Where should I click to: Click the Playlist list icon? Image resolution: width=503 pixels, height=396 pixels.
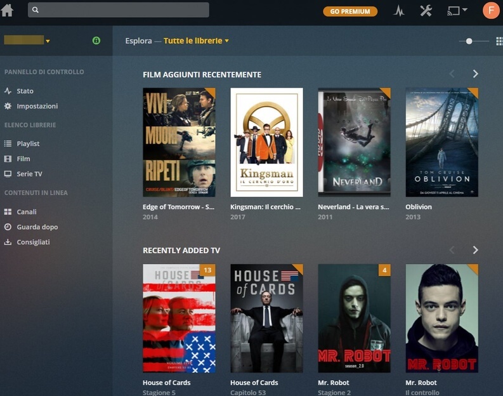click(8, 143)
